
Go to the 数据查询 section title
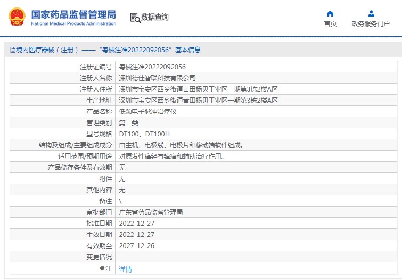[x=154, y=17]
